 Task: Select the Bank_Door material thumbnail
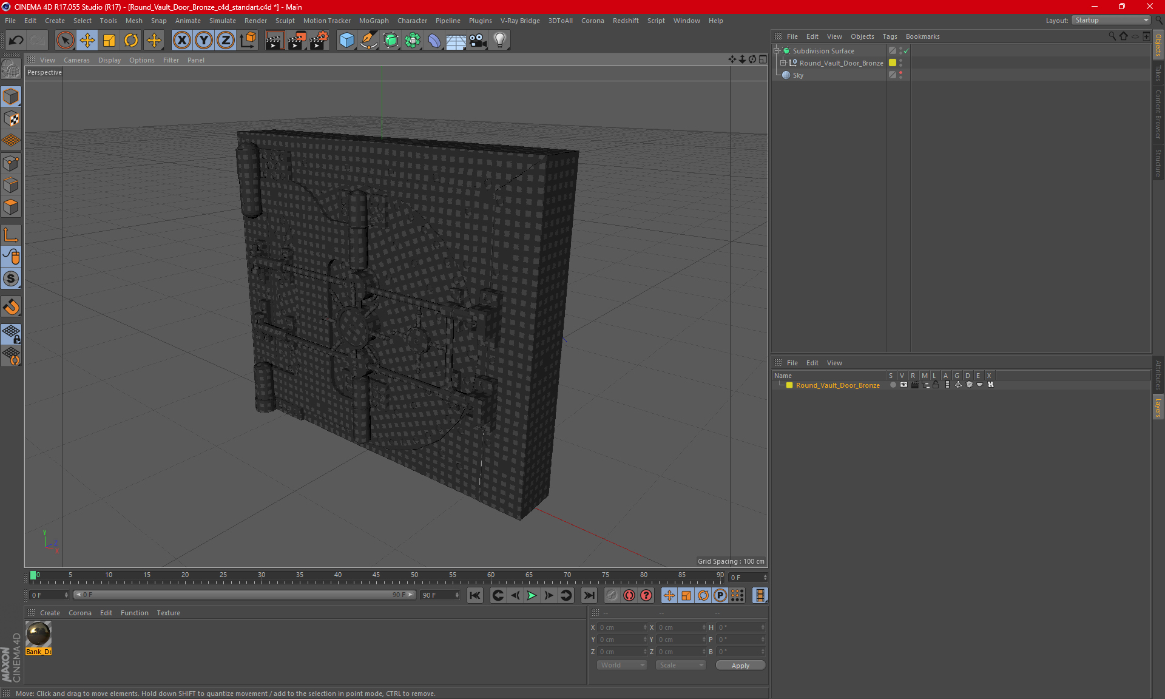coord(38,635)
